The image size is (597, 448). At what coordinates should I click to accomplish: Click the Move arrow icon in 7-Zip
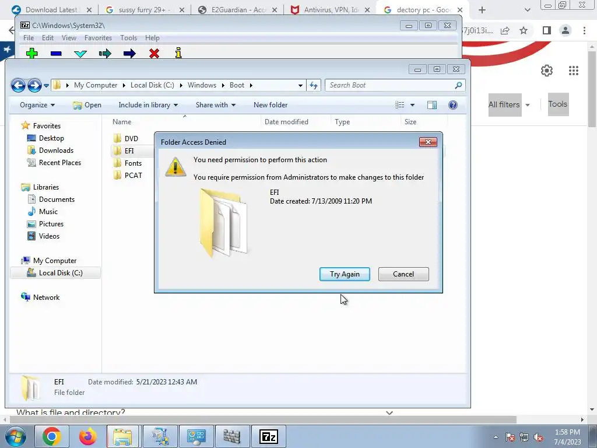point(129,53)
